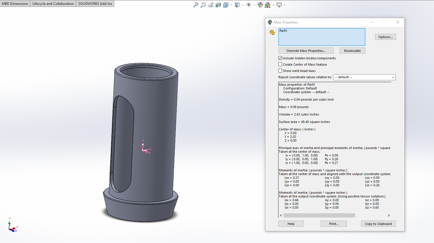Click the Display Style icon
Image resolution: width=434 pixels, height=243 pixels.
(x=237, y=5)
